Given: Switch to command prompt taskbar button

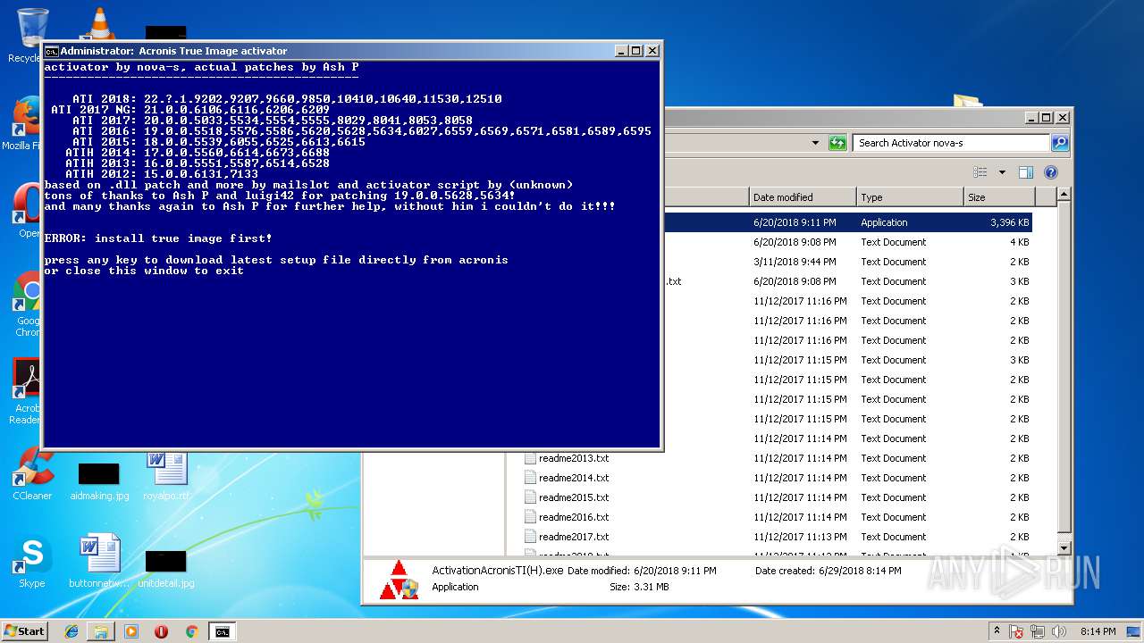Looking at the screenshot, I should click(x=222, y=631).
